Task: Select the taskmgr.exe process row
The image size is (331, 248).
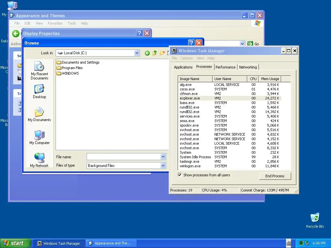Action: (x=230, y=161)
